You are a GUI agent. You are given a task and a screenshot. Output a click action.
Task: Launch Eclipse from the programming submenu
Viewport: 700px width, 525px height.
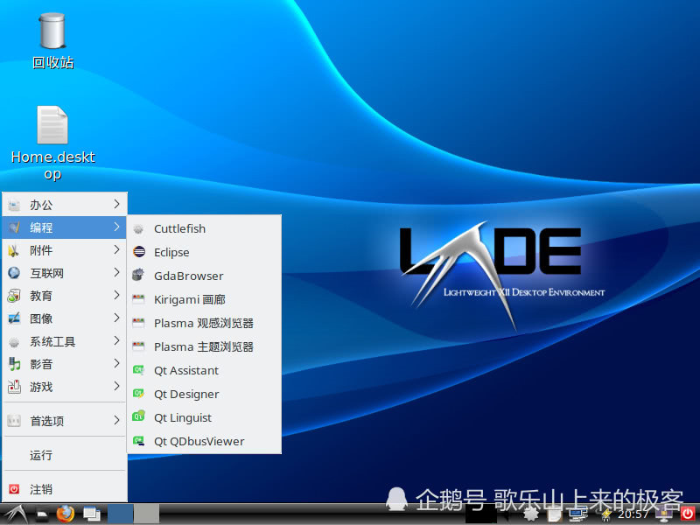(x=205, y=252)
